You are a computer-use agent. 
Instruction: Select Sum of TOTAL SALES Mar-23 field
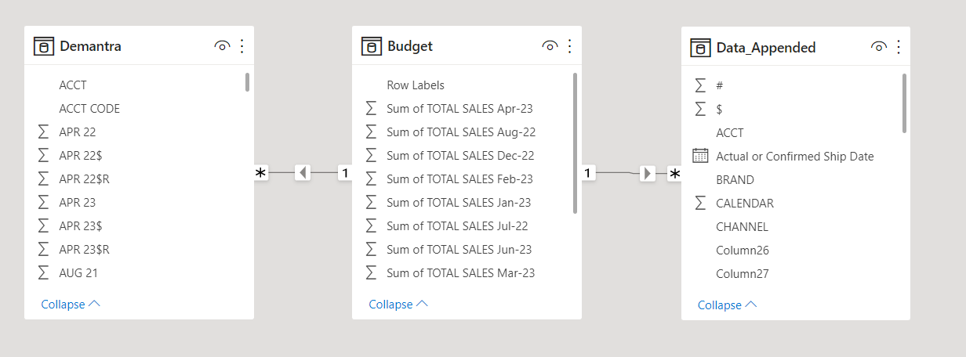pos(463,272)
